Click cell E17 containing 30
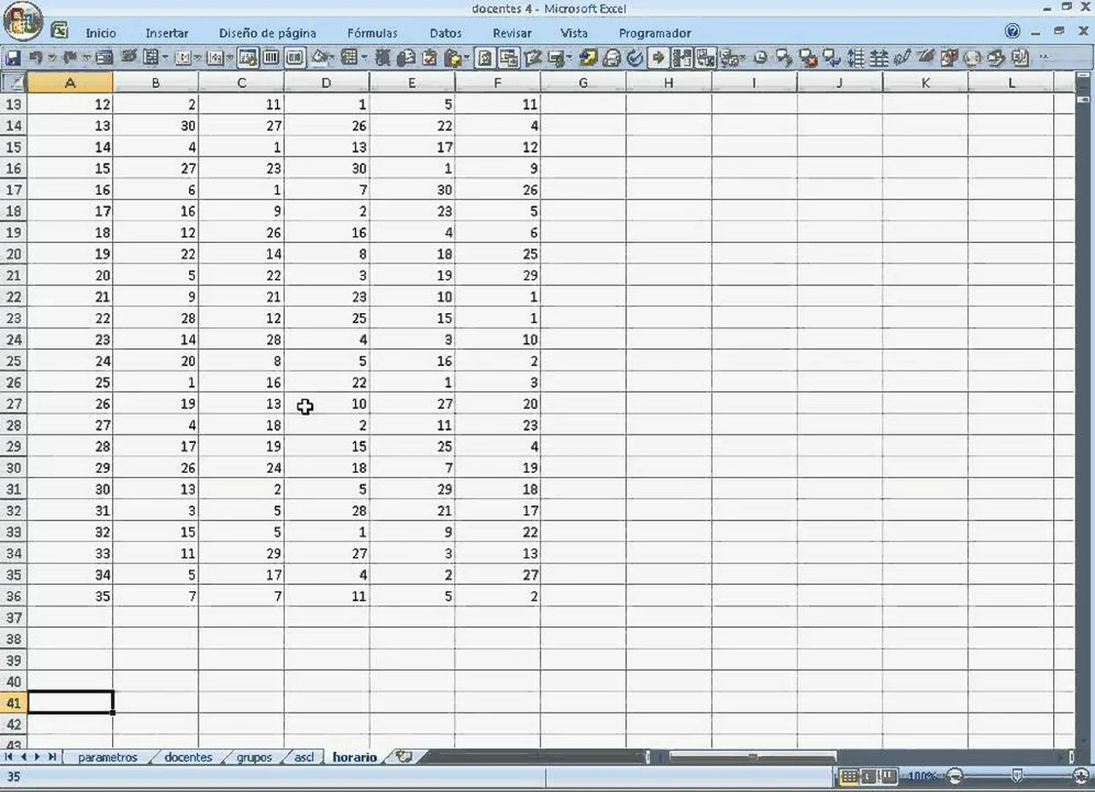The image size is (1095, 792). click(x=412, y=190)
